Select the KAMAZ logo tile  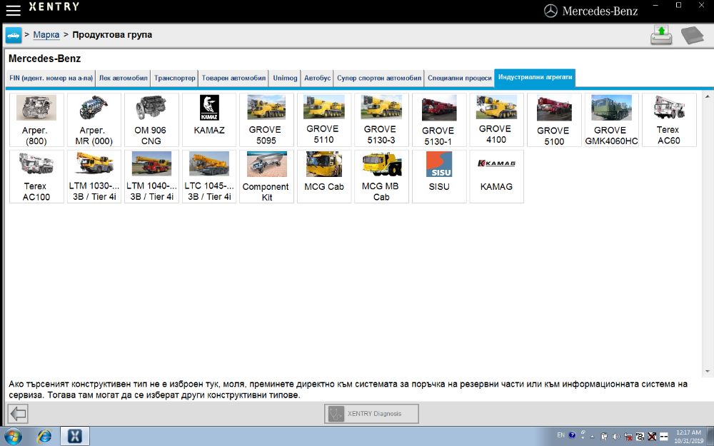tap(209, 120)
